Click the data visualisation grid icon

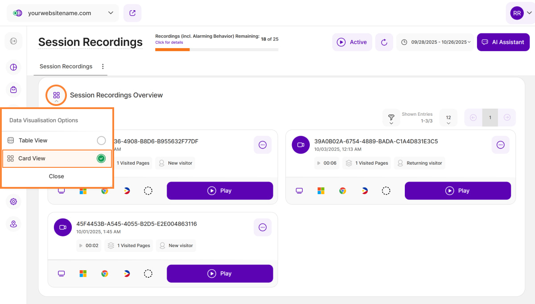coord(56,95)
